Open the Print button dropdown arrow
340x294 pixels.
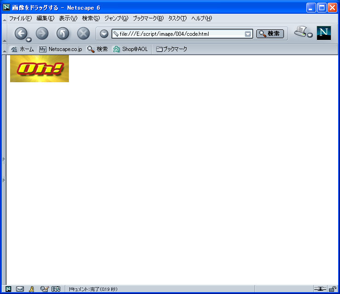[x=310, y=35]
